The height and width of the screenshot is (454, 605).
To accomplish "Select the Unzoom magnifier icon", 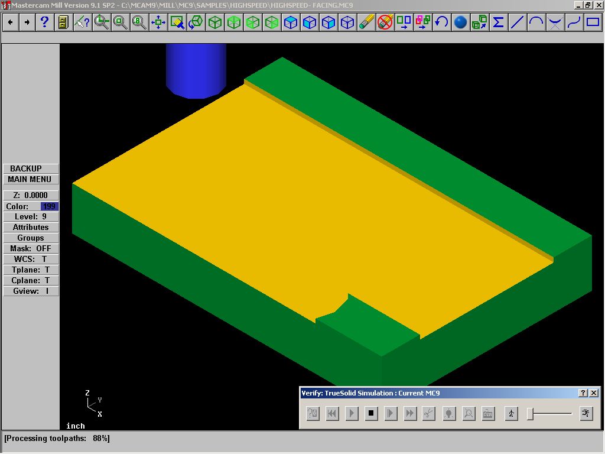I will click(121, 22).
